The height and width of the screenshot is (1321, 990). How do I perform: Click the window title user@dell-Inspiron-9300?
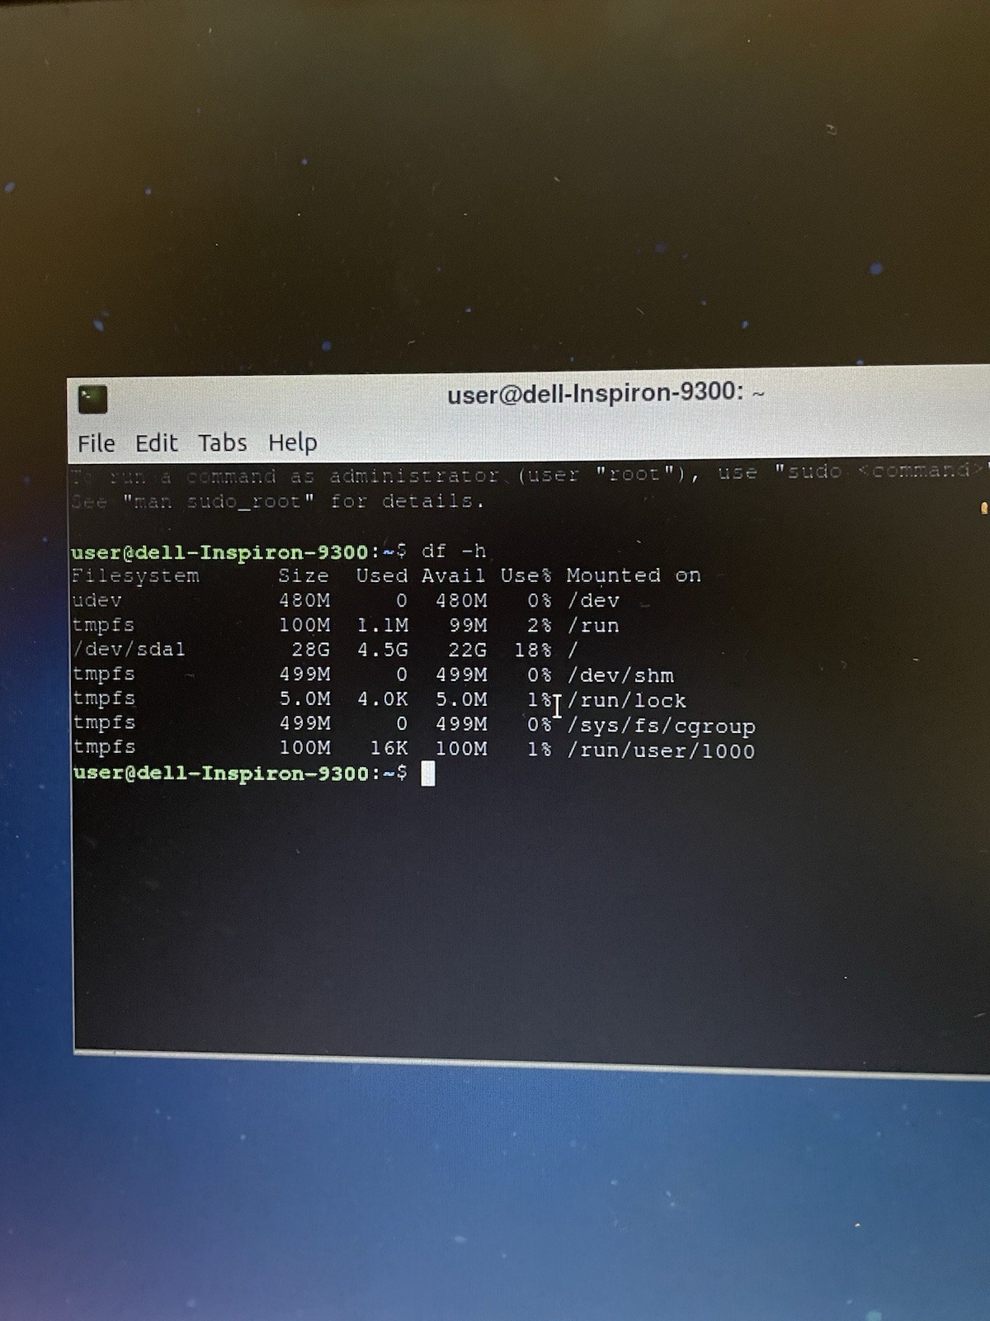(606, 393)
